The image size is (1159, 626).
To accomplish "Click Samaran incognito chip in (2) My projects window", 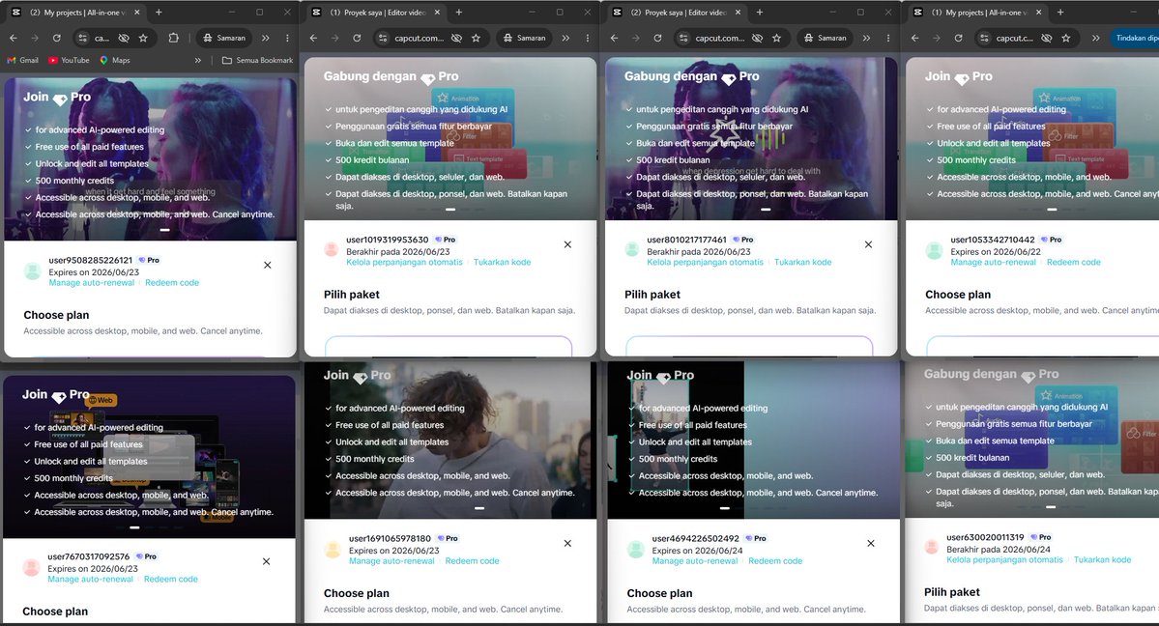I will (224, 38).
